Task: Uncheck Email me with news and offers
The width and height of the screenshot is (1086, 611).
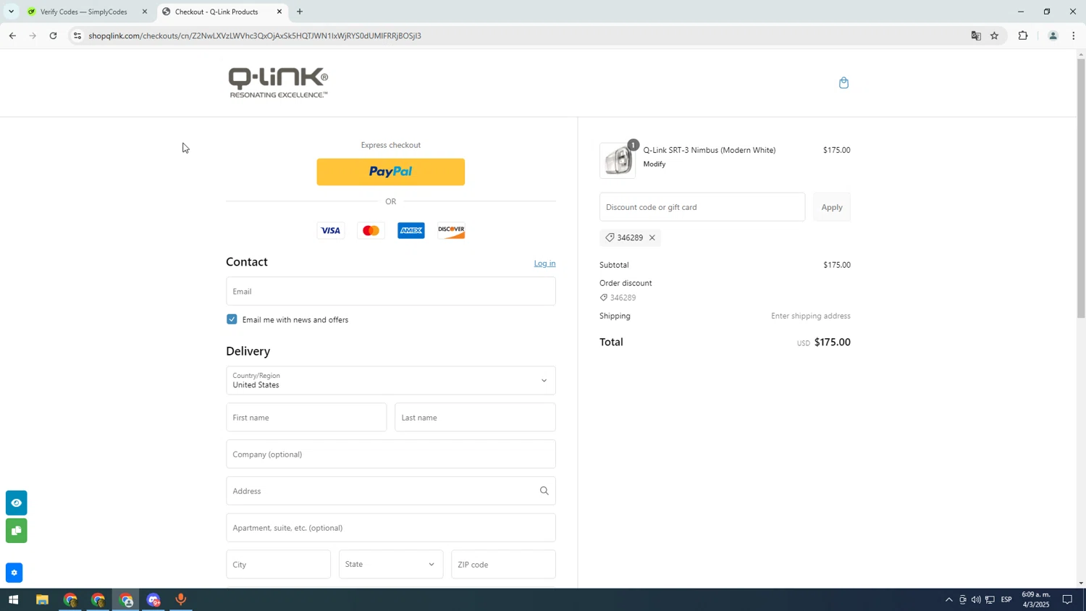Action: point(232,319)
